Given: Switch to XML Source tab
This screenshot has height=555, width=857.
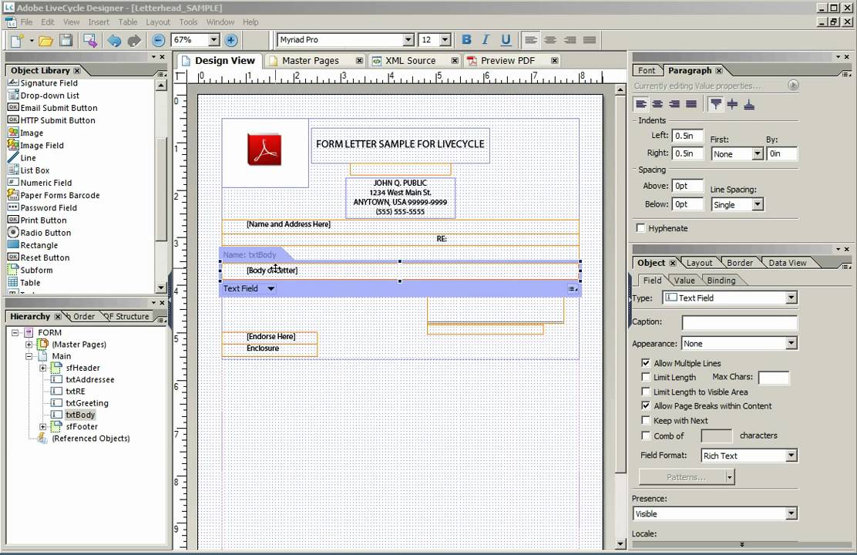Looking at the screenshot, I should pos(411,61).
